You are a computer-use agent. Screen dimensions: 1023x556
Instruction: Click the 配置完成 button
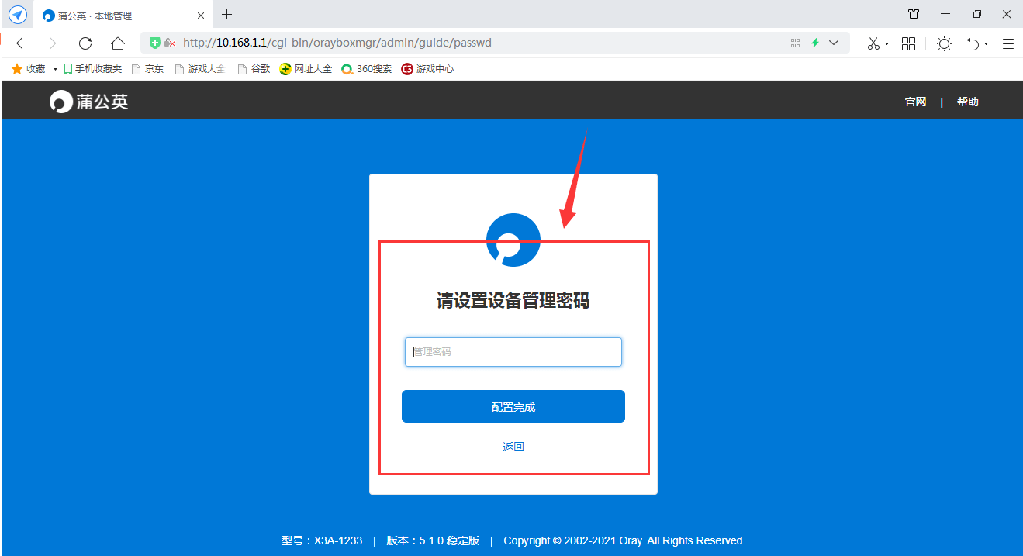(513, 406)
